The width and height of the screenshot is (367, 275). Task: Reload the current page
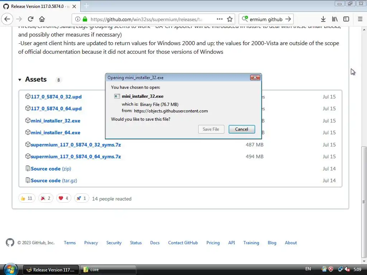click(30, 19)
